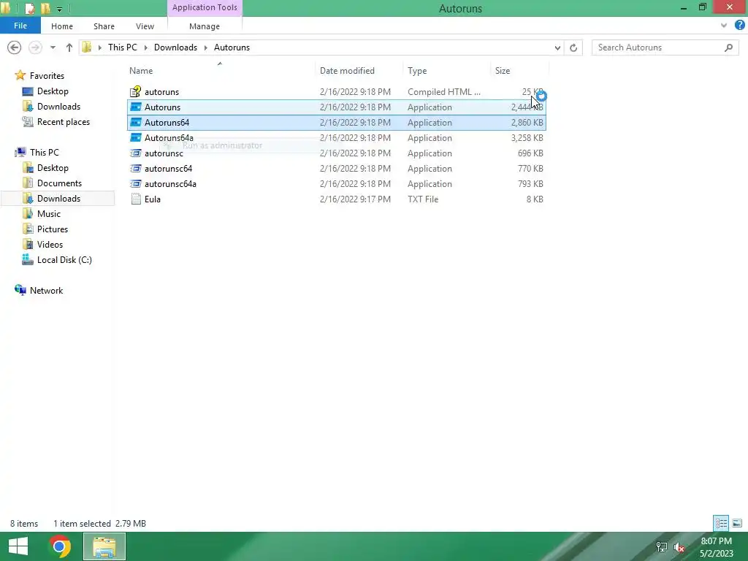
Task: Open Downloads under Favorites
Action: (x=58, y=107)
